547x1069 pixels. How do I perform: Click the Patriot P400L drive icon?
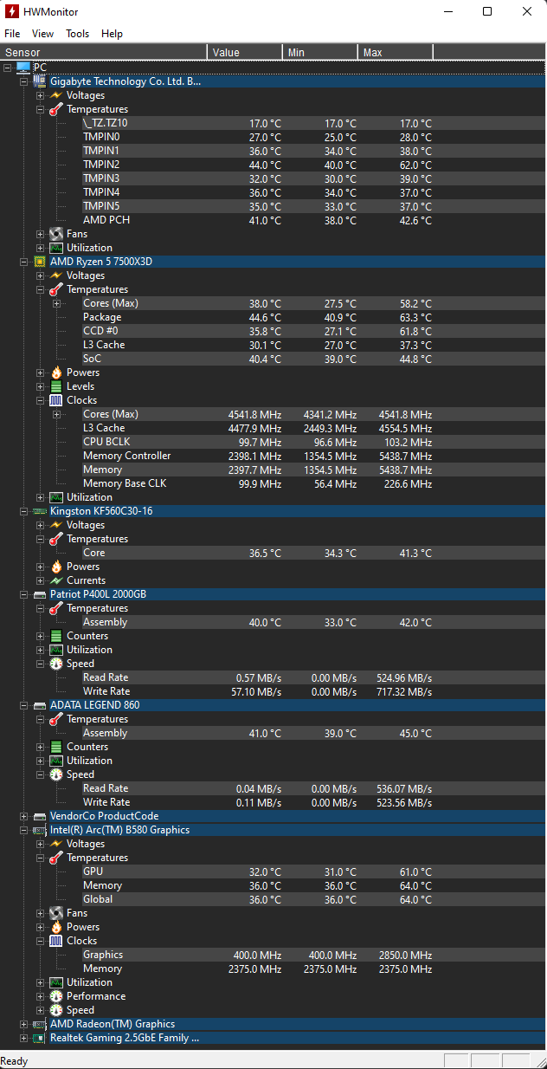pos(40,594)
